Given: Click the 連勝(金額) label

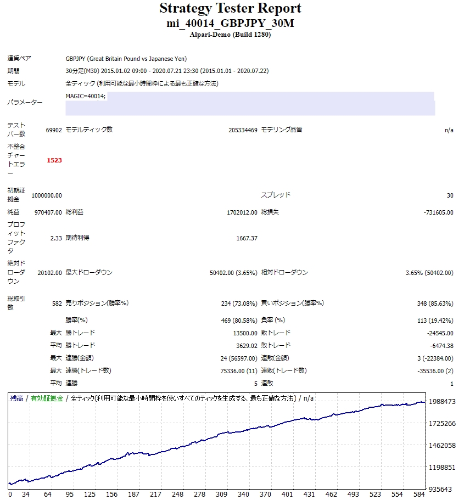Looking at the screenshot, I should pyautogui.click(x=80, y=358).
